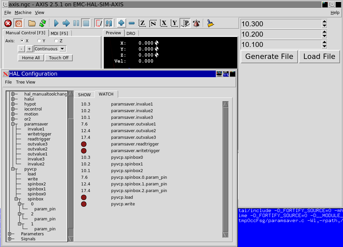This screenshot has height=247, width=343.
Task: Click the WATCH panel scrollbar down arrow
Action: (226, 235)
